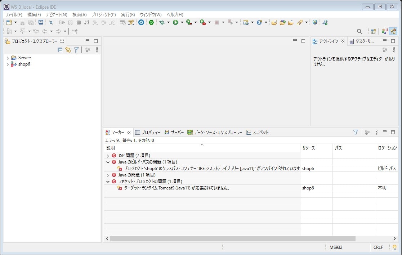402x255 pixels.
Task: Click the Save All icon
Action: pyautogui.click(x=31, y=23)
